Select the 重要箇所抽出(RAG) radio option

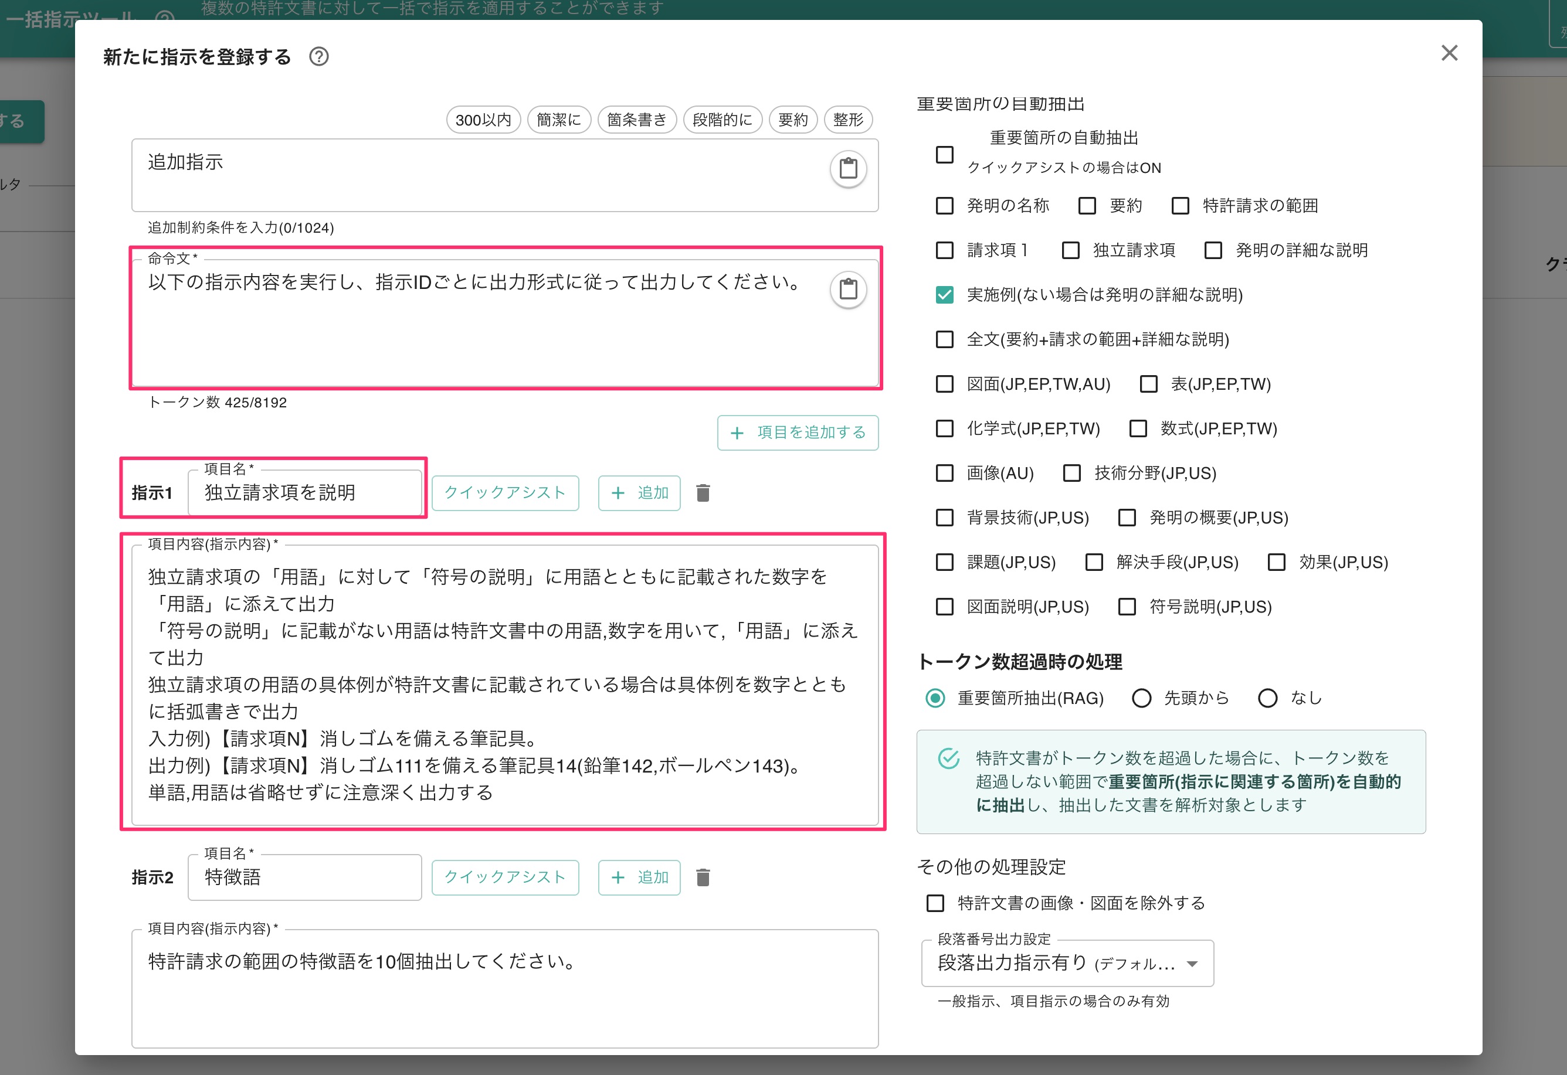[935, 698]
